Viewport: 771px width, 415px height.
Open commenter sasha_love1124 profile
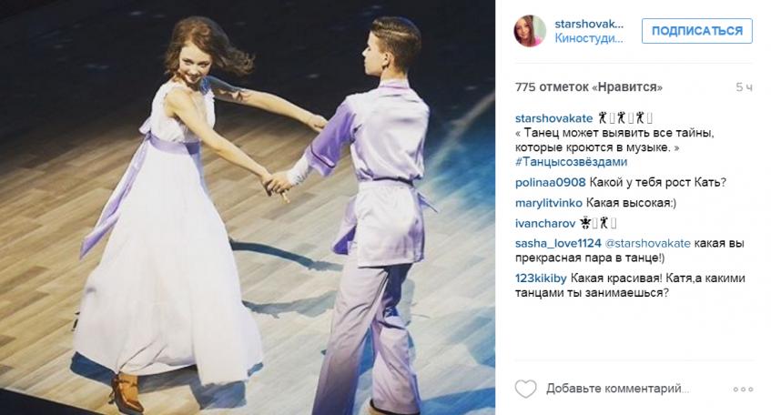pyautogui.click(x=558, y=243)
